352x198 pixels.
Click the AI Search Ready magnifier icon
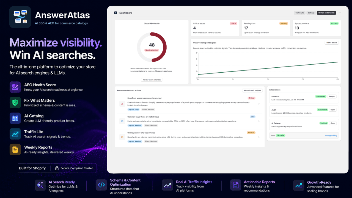click(x=40, y=185)
